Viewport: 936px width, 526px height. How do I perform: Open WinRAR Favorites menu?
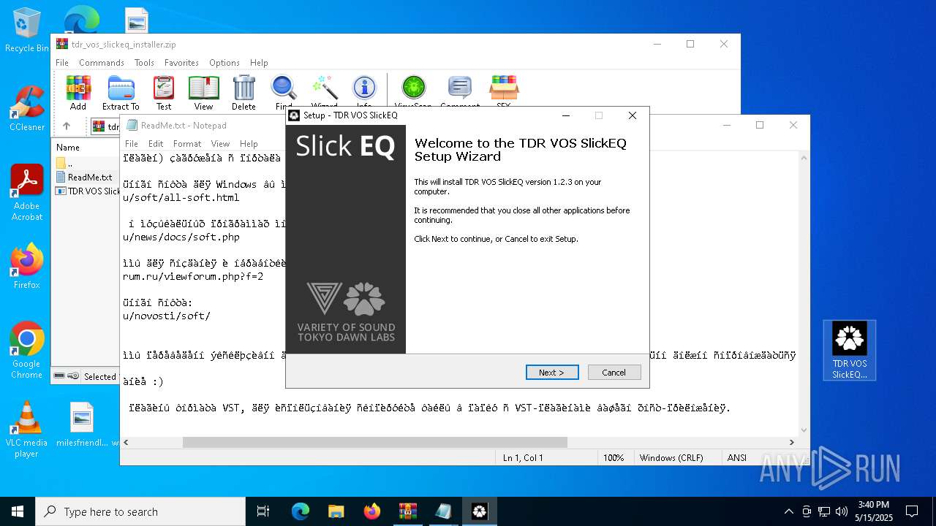pyautogui.click(x=181, y=63)
